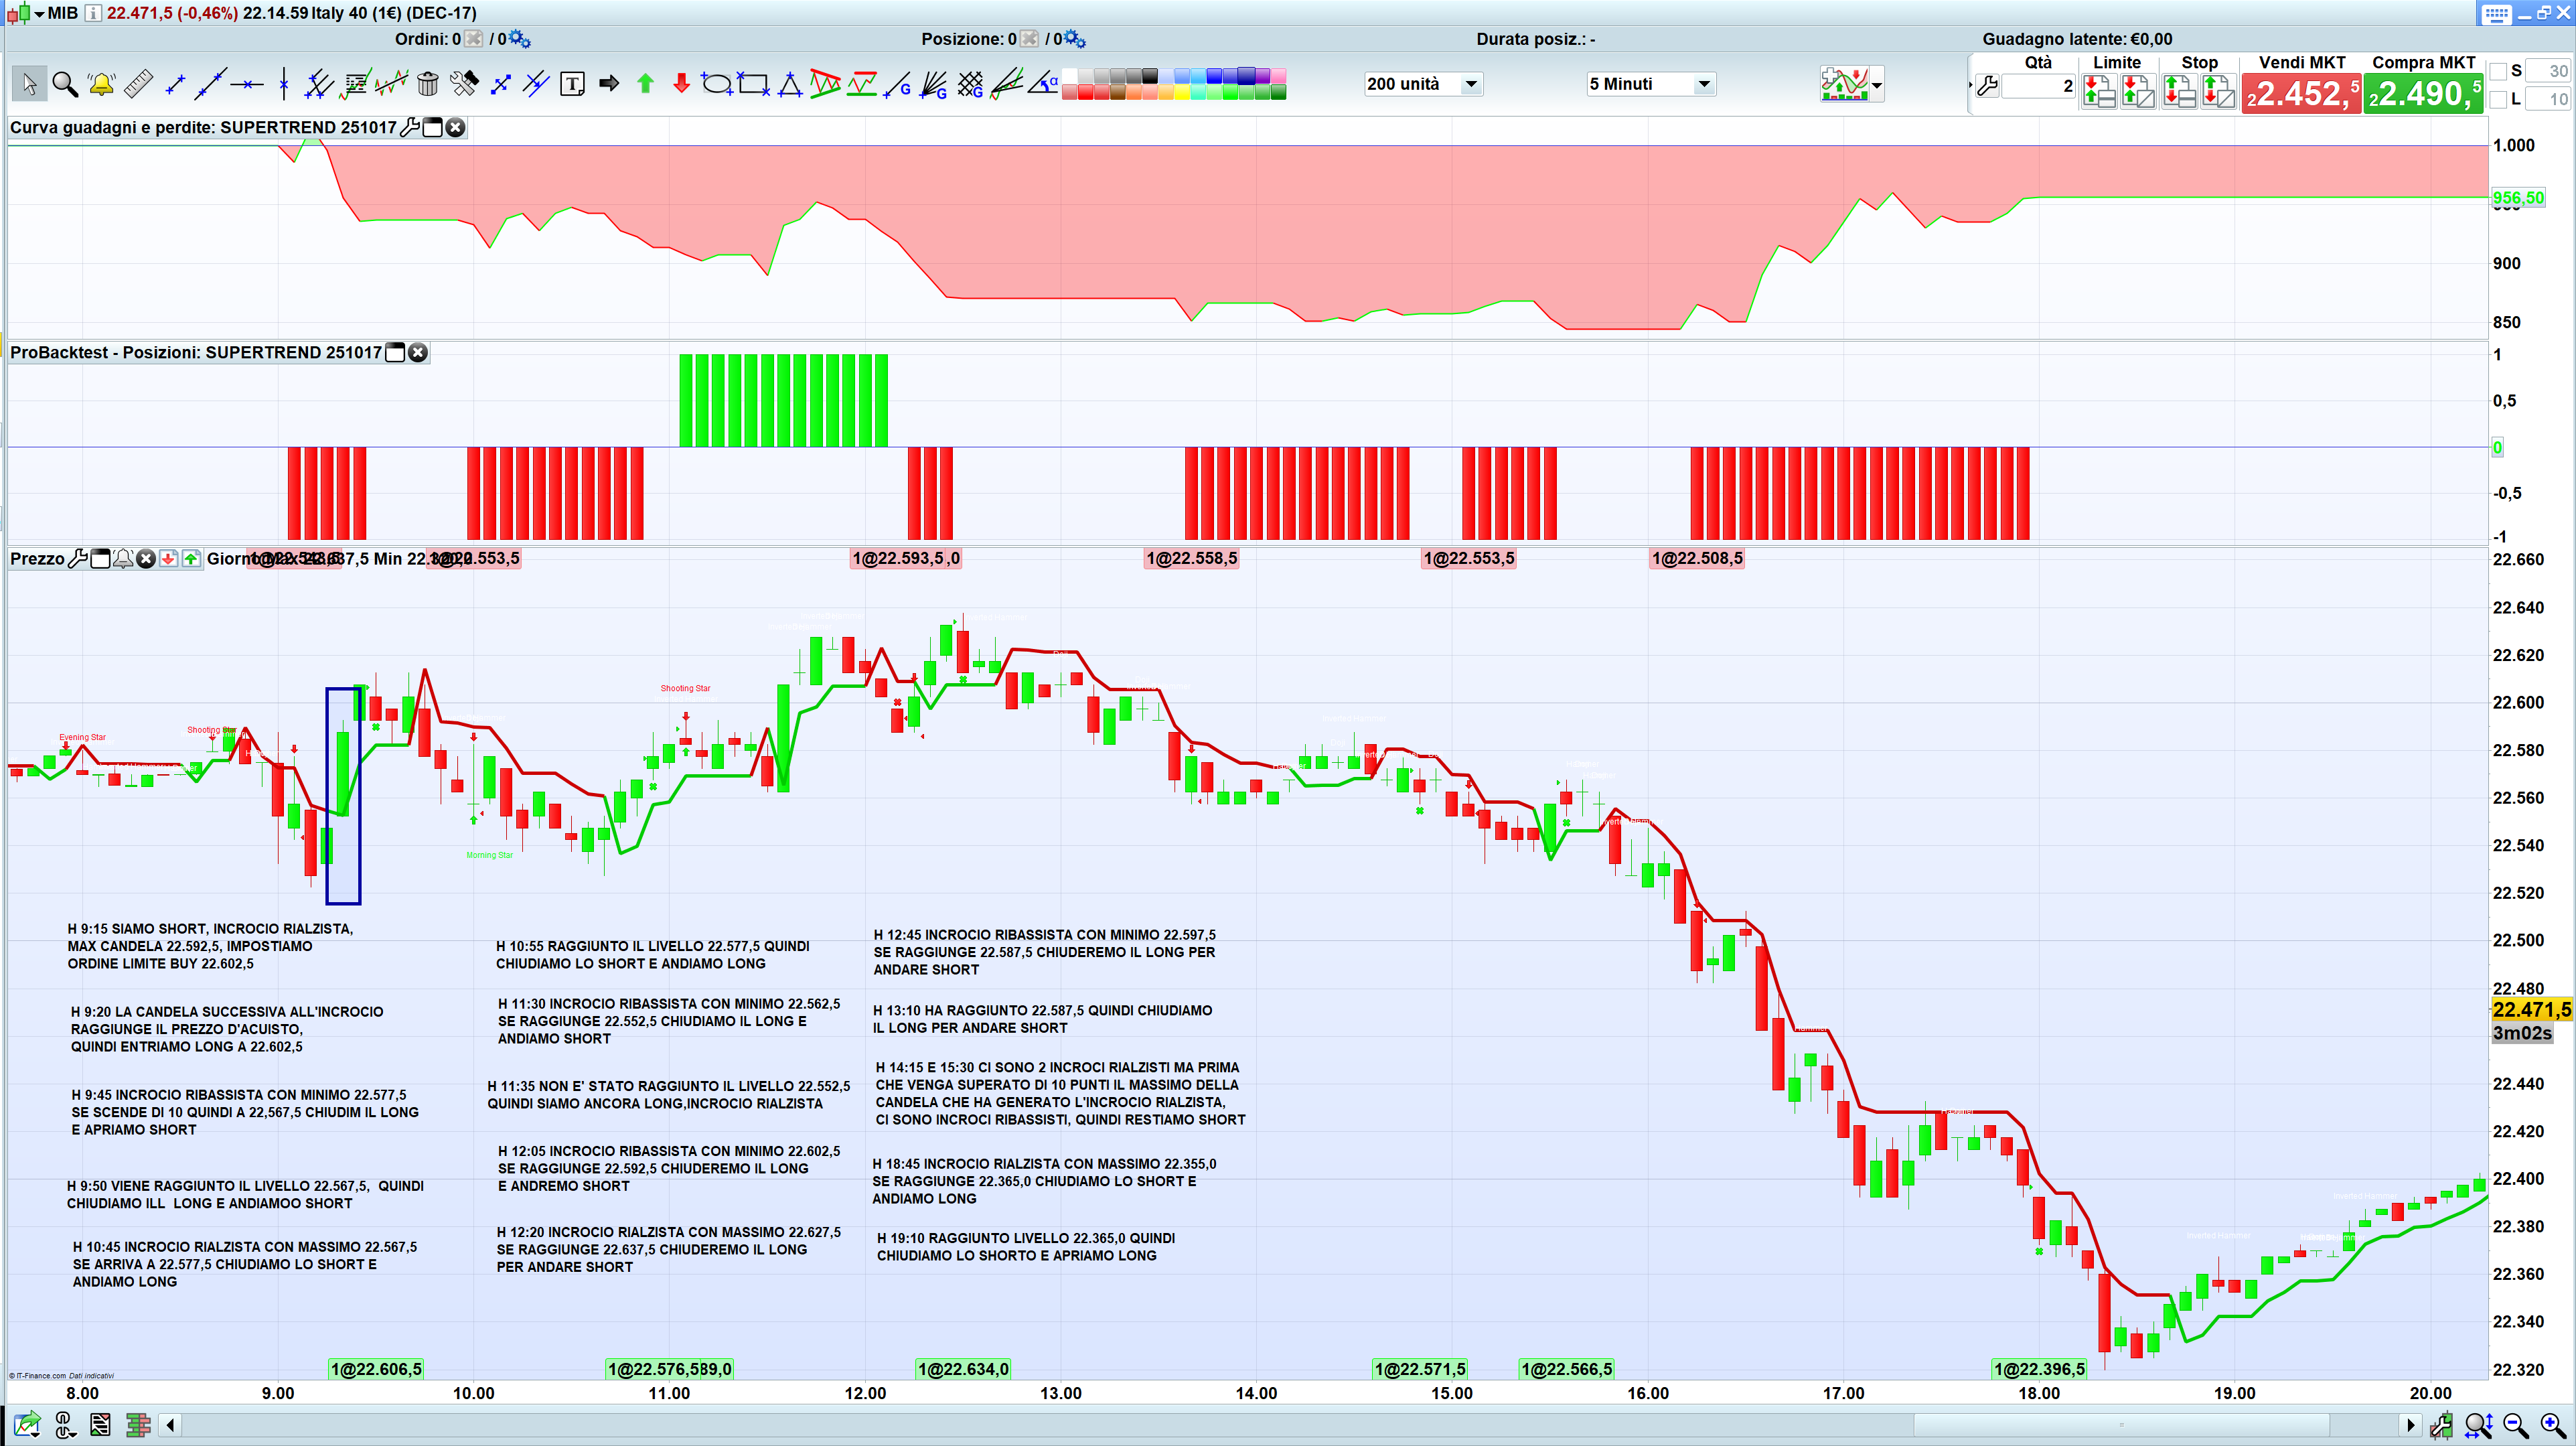Choose the green up arrow tool

(645, 84)
